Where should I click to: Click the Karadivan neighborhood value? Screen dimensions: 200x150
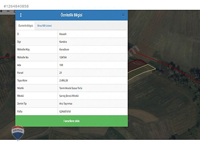(x=64, y=50)
